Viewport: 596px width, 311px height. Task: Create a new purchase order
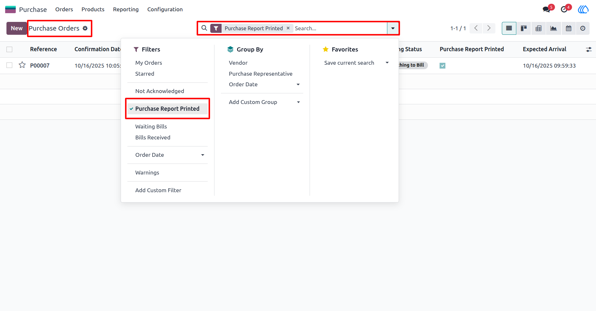(x=17, y=28)
